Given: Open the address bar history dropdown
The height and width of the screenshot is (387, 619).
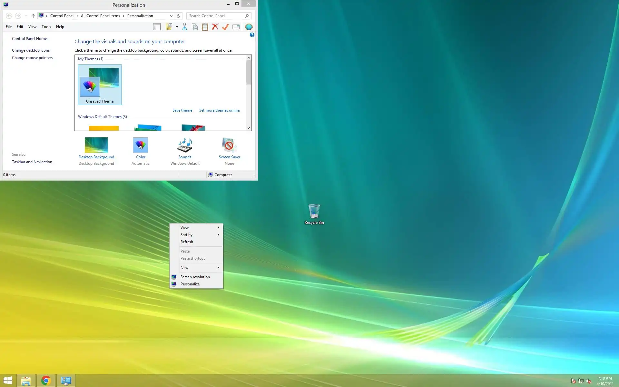Looking at the screenshot, I should point(171,16).
